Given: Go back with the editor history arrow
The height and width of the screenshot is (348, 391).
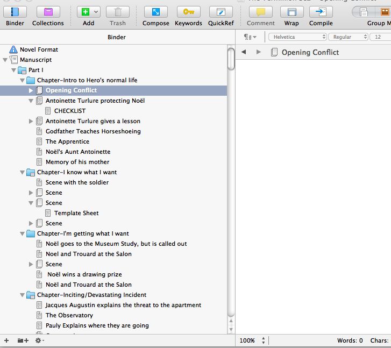Looking at the screenshot, I should (244, 52).
